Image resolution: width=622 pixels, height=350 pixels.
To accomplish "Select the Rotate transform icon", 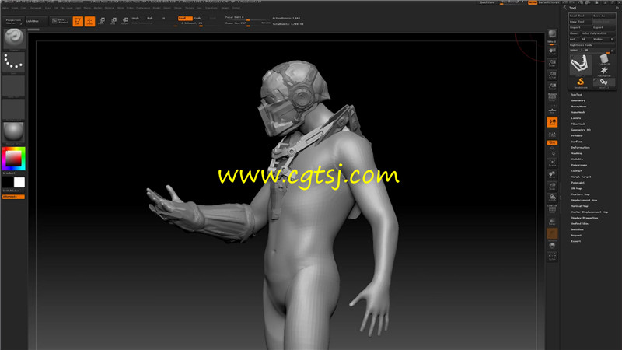I will [124, 21].
